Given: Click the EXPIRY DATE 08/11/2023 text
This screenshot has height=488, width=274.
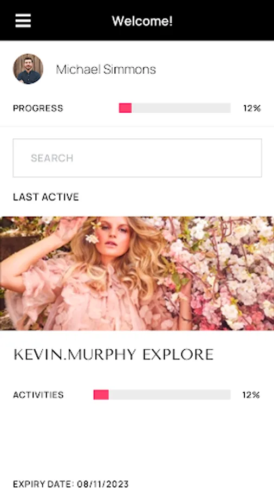Looking at the screenshot, I should pyautogui.click(x=71, y=484).
